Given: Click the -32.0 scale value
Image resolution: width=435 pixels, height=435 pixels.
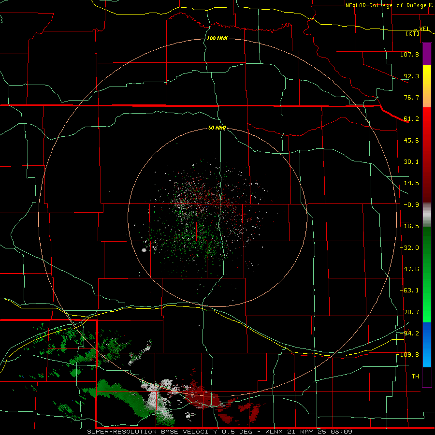Looking at the screenshot, I should click(410, 248).
